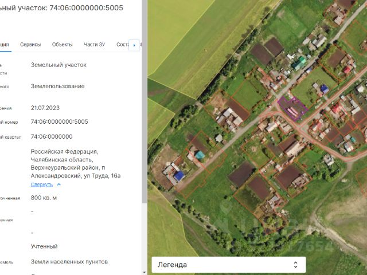Click the Земли населенных пунктов value
This screenshot has height=275, width=367.
[69, 262]
